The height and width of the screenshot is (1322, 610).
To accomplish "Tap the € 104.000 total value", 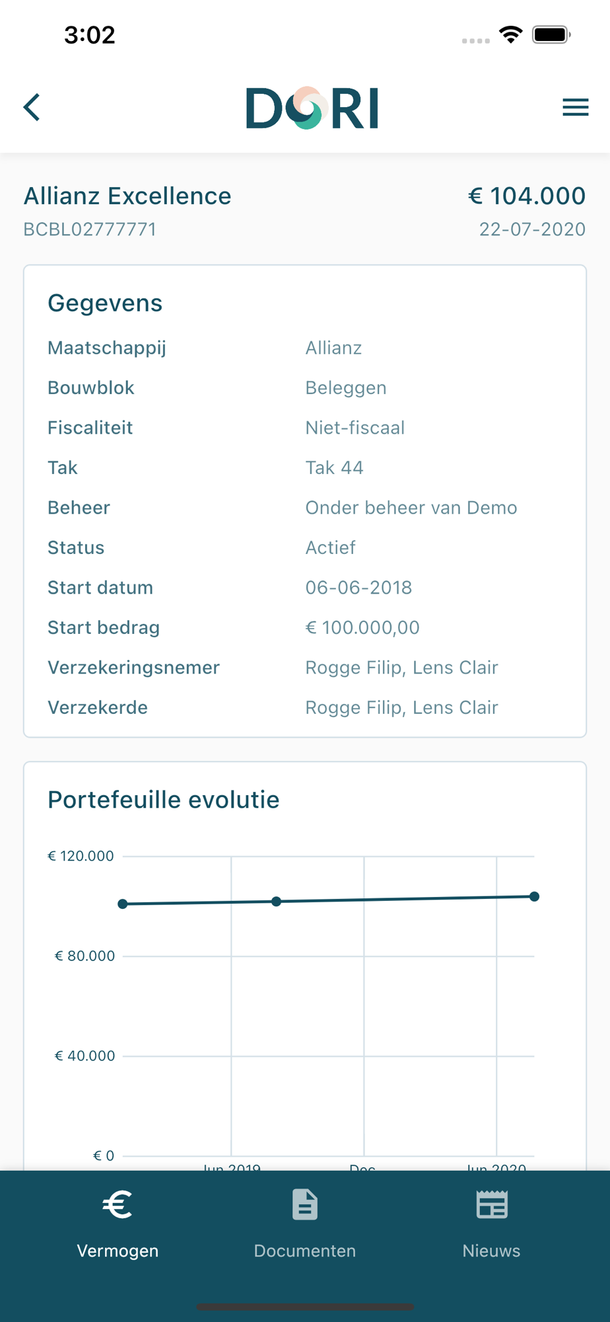I will [x=527, y=196].
